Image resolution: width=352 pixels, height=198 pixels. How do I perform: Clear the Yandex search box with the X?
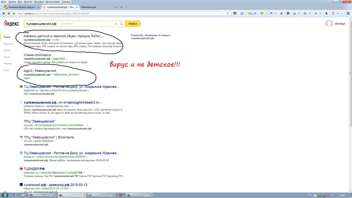coord(116,24)
